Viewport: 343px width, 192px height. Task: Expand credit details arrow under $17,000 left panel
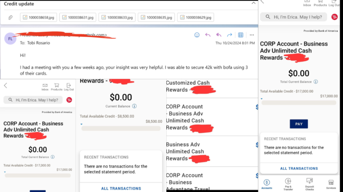point(5,172)
